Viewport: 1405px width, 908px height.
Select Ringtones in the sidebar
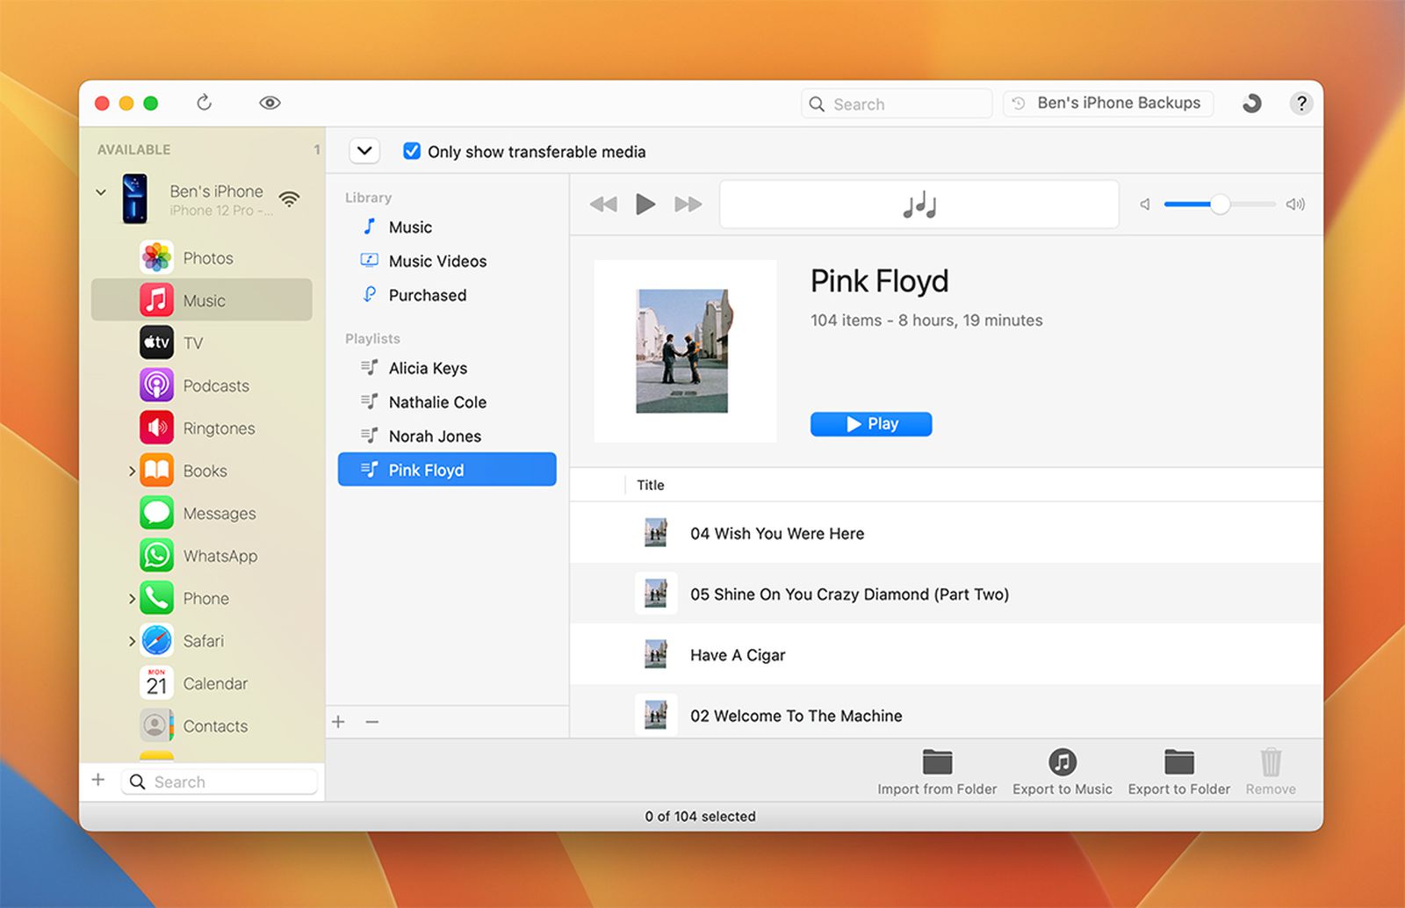(219, 429)
